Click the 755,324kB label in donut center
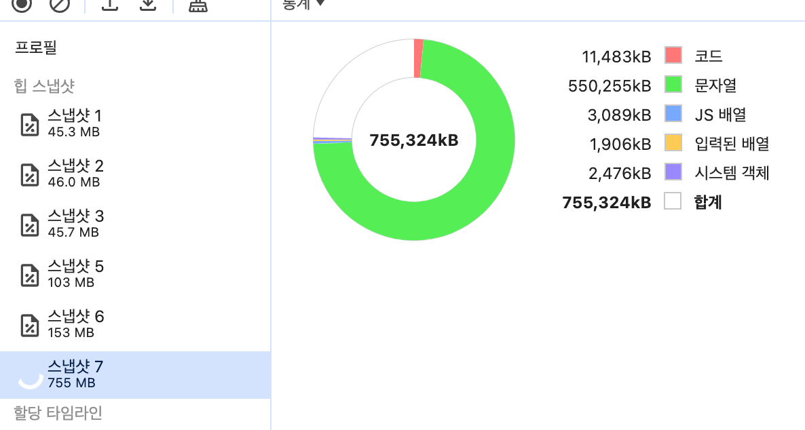Screen dimensions: 805x430 (x=414, y=140)
